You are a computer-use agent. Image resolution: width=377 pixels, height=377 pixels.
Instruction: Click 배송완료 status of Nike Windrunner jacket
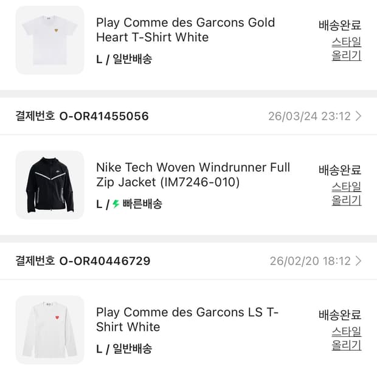(340, 170)
